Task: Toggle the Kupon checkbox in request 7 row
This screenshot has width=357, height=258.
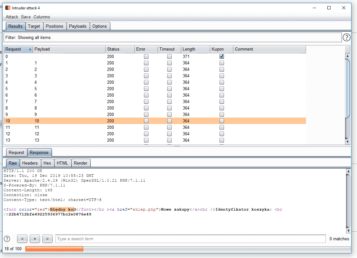Action: [222, 101]
